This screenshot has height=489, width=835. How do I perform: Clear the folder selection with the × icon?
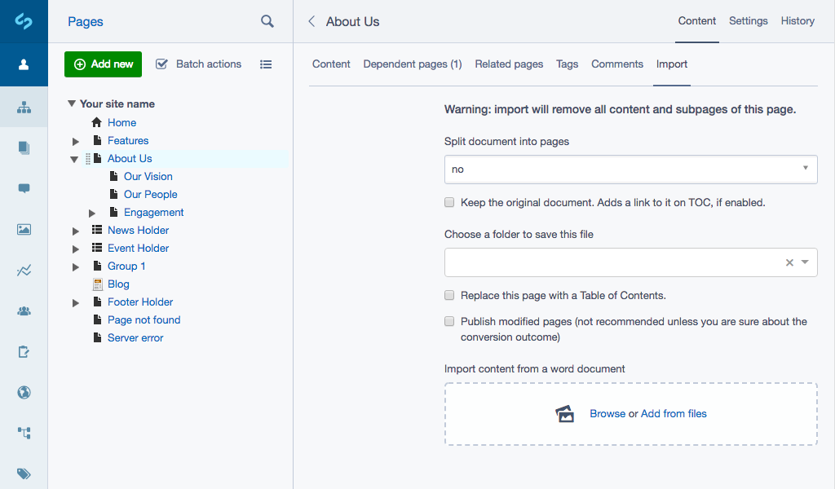point(789,262)
